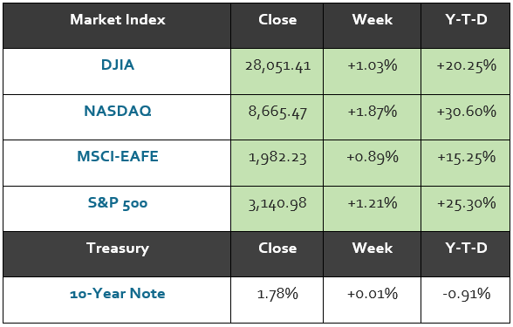Click S&P 500 year-to-date +25.30% cell
Image resolution: width=513 pixels, height=327 pixels.
point(466,209)
